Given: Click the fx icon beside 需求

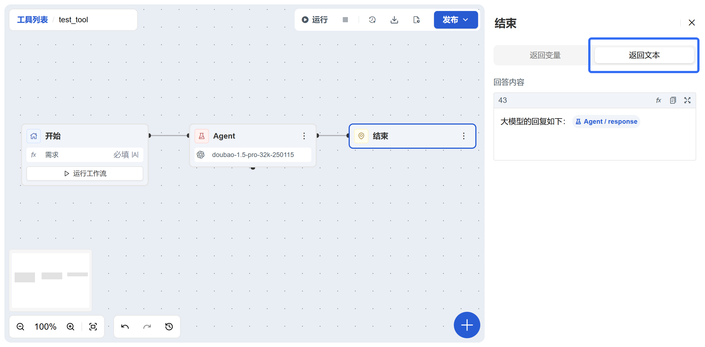Looking at the screenshot, I should [x=34, y=155].
